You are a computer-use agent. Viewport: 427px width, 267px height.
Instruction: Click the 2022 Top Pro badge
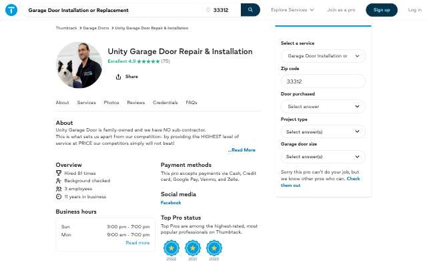pyautogui.click(x=171, y=248)
